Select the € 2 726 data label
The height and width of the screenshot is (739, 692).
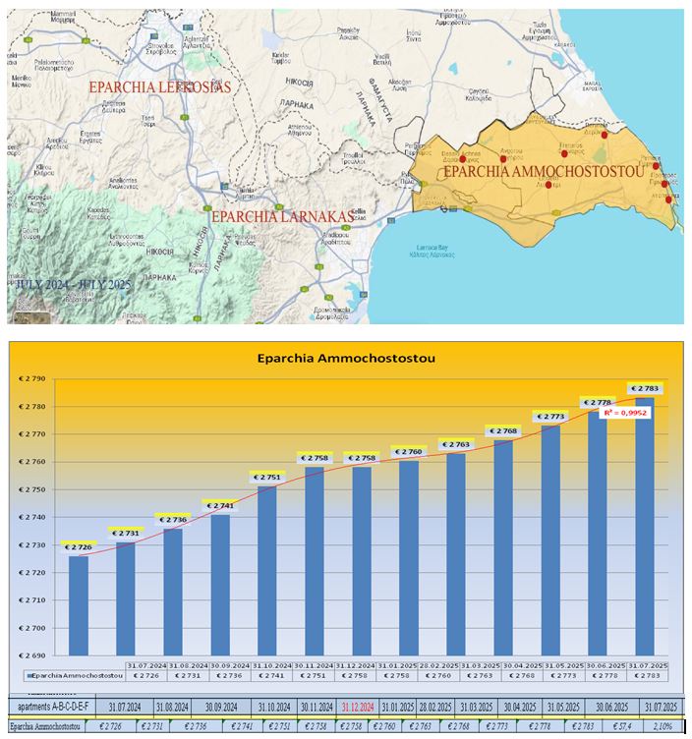[x=82, y=545]
